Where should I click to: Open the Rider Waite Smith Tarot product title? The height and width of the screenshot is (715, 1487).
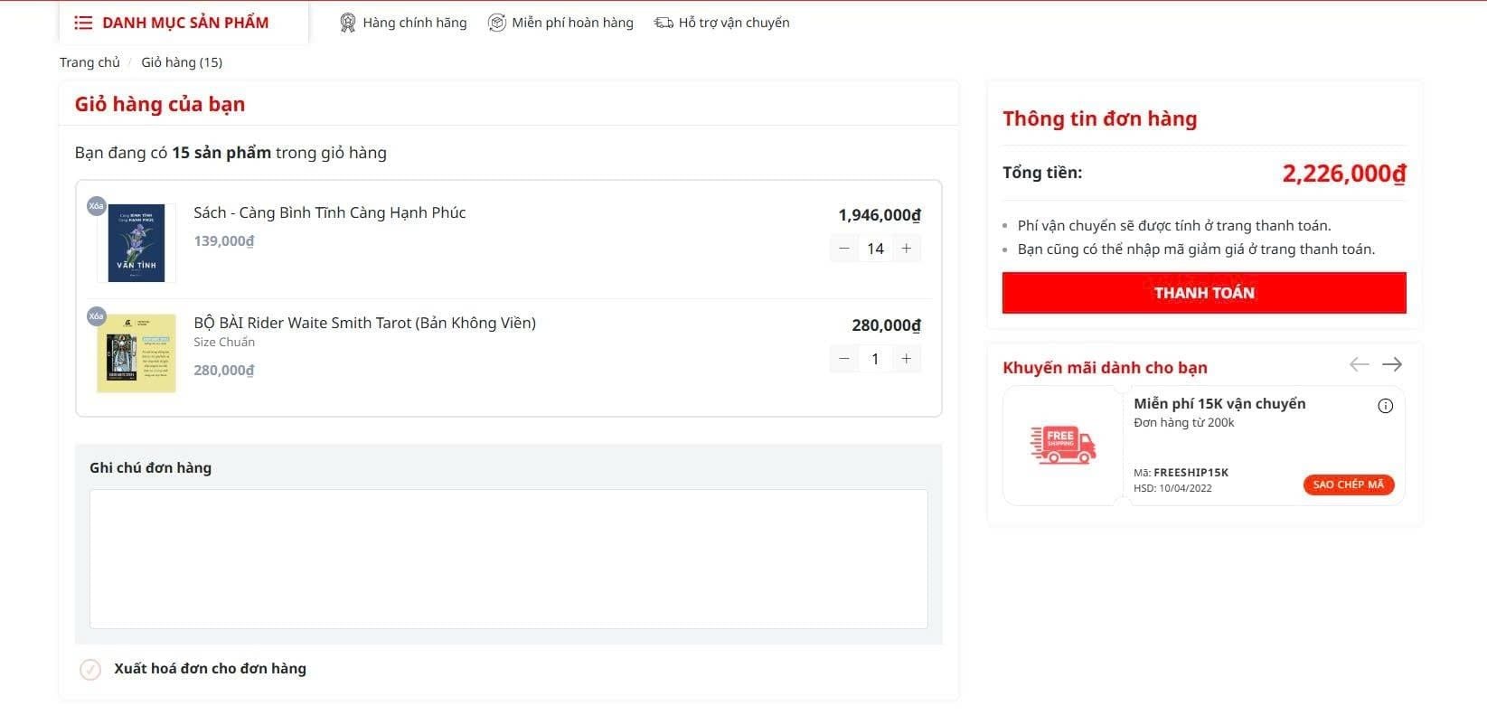click(364, 323)
